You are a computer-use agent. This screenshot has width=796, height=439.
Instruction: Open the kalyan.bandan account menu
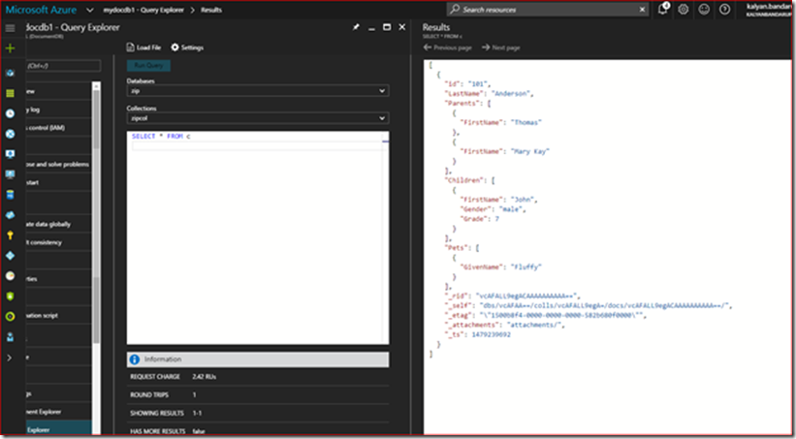pos(768,9)
